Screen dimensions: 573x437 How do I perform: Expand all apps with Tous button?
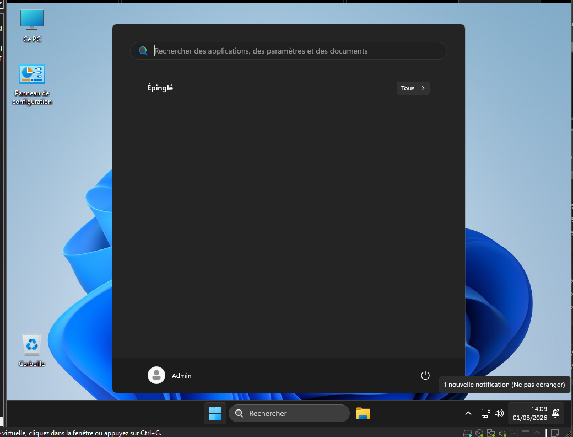click(x=413, y=88)
